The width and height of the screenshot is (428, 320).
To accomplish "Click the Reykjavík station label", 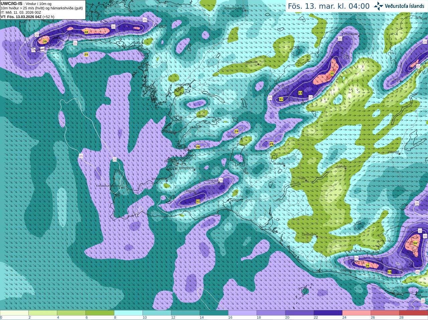I will point(171,161).
